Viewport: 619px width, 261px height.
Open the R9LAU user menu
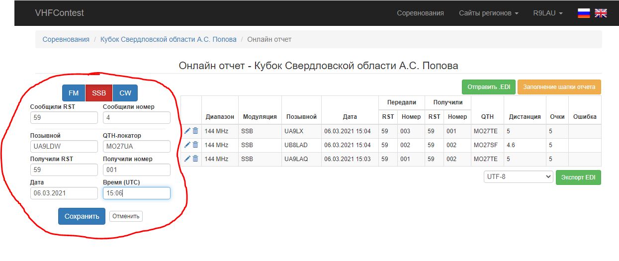(x=548, y=13)
